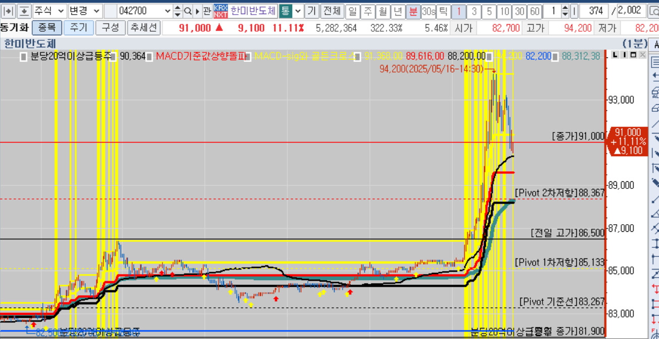Toggle the checkbox before the 91,368.00 value

tap(358, 56)
